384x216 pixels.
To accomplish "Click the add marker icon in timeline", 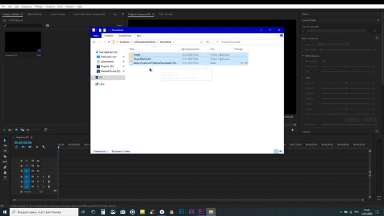I will pos(37,147).
